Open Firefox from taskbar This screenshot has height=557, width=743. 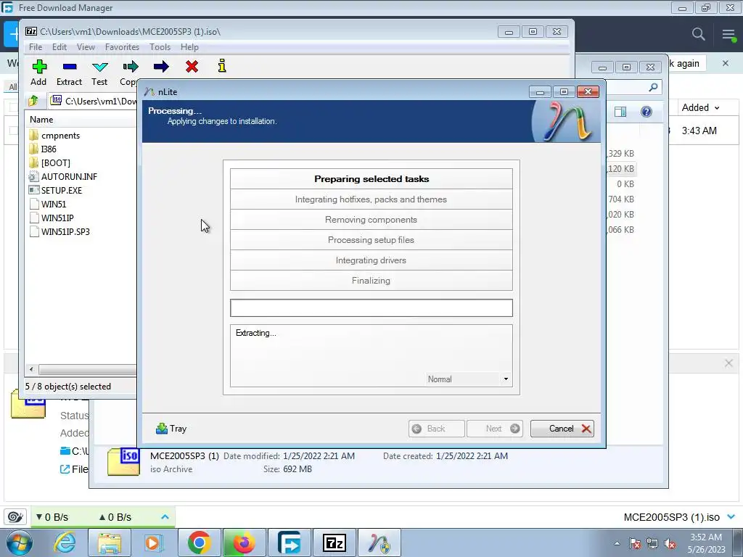244,542
